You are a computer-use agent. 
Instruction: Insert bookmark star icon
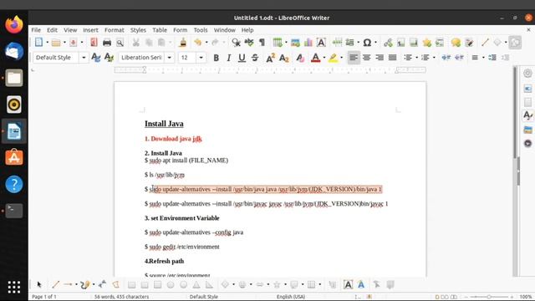tap(426, 43)
